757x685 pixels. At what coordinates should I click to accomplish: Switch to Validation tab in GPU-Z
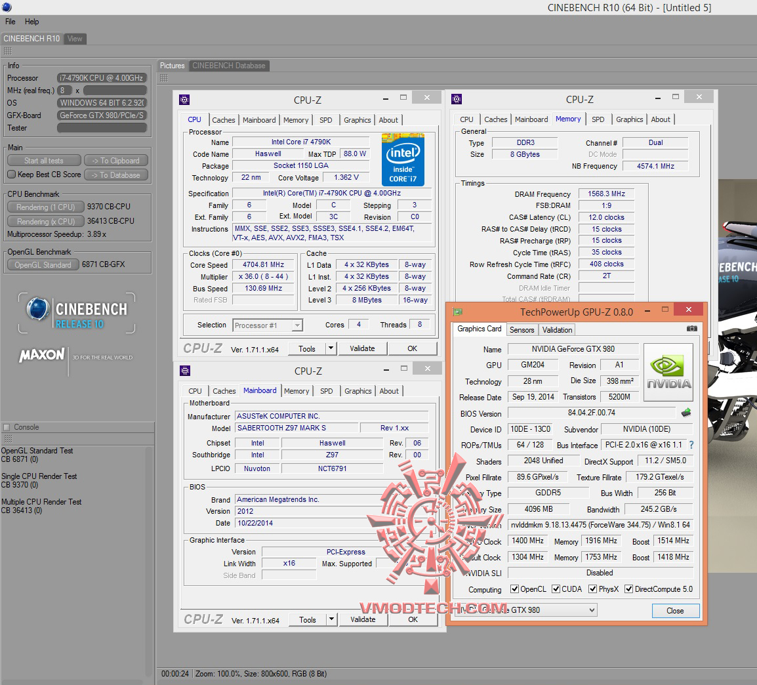coord(557,330)
